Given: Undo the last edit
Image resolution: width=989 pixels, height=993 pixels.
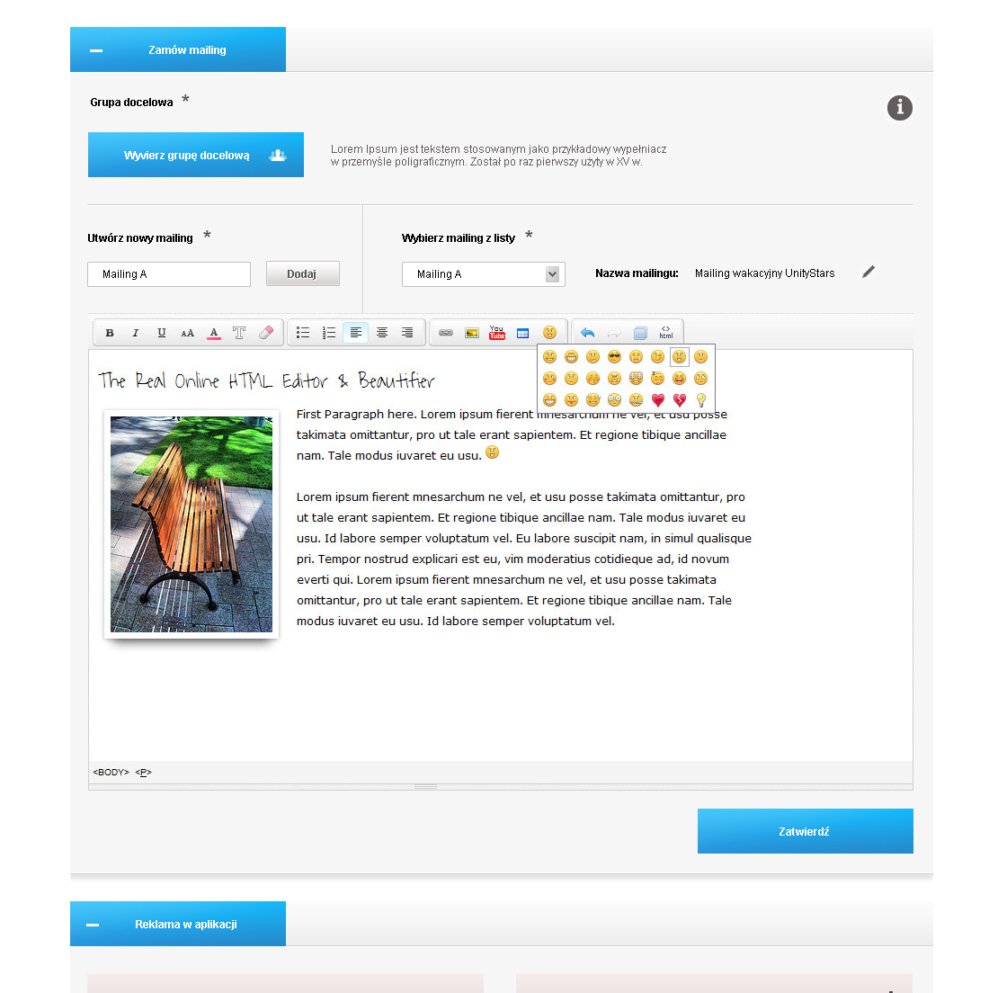Looking at the screenshot, I should (x=588, y=333).
